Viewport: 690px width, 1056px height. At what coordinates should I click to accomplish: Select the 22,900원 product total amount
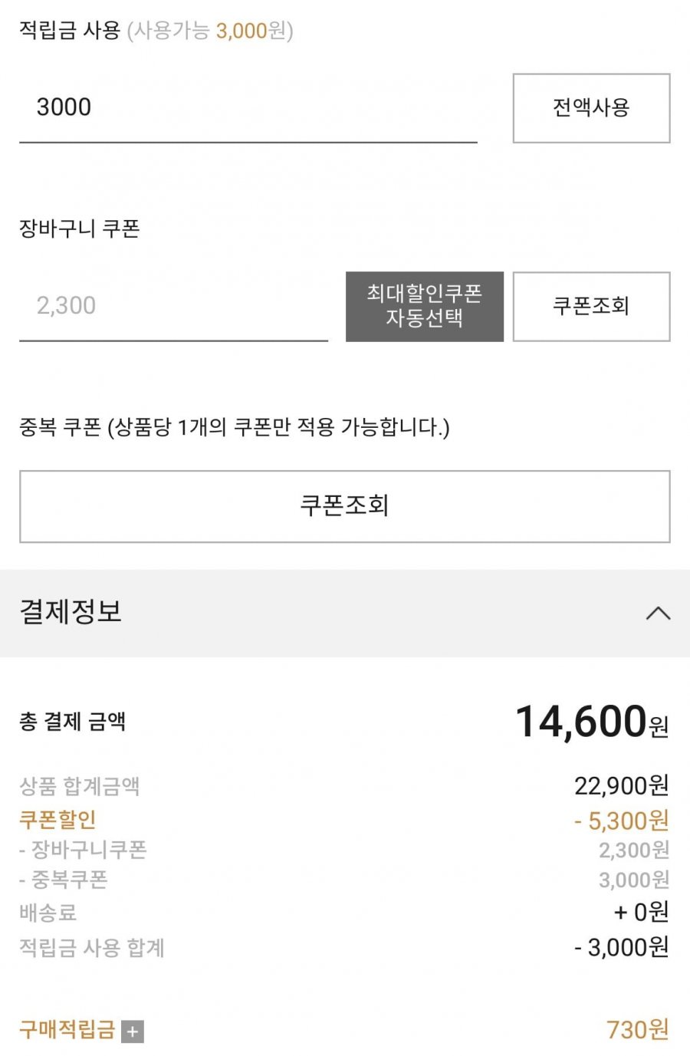[621, 785]
